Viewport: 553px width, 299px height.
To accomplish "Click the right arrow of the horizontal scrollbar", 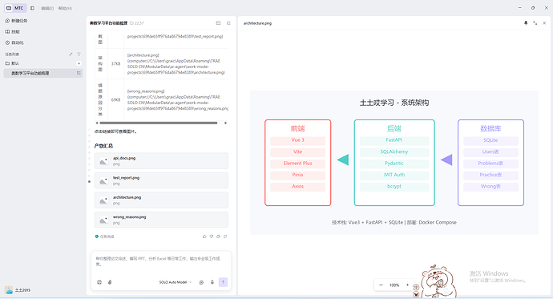I will [x=225, y=123].
